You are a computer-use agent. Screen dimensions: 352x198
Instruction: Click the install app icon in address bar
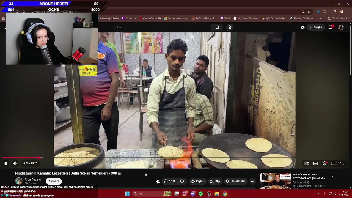tap(303, 12)
